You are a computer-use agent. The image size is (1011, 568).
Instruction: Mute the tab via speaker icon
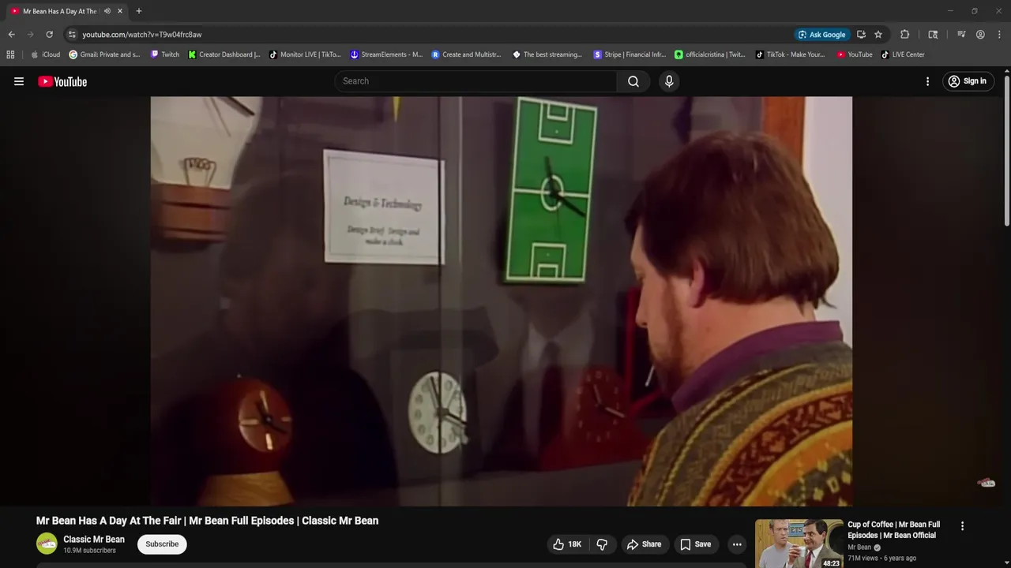(107, 11)
